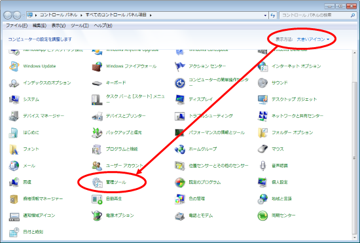
Task: Open 同期センター
Action: tap(276, 215)
